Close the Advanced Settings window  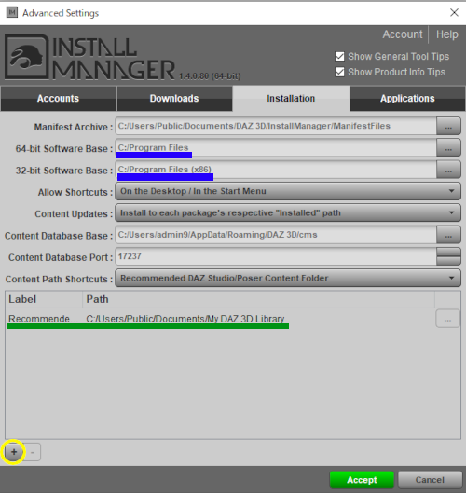click(x=454, y=12)
